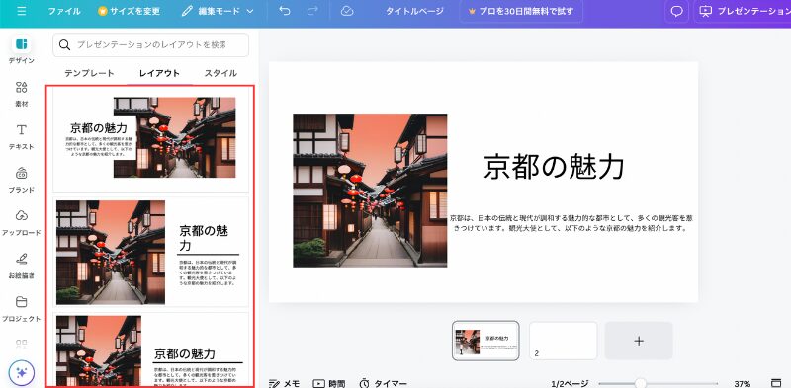The height and width of the screenshot is (388, 791).
Task: Open the 素材 elements panel
Action: 21,94
